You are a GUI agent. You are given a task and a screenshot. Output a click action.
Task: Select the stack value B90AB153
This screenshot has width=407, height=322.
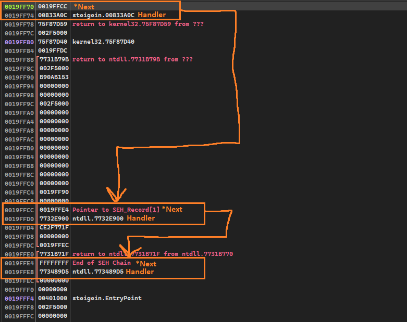[x=54, y=77]
